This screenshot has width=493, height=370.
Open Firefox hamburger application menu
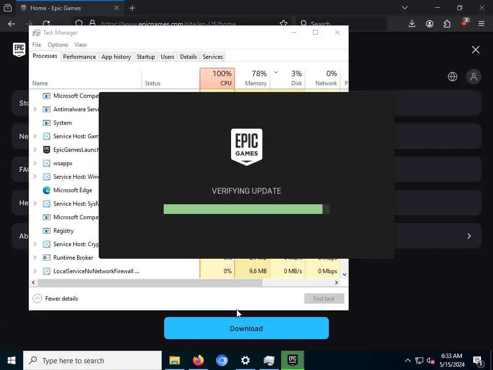(x=481, y=24)
